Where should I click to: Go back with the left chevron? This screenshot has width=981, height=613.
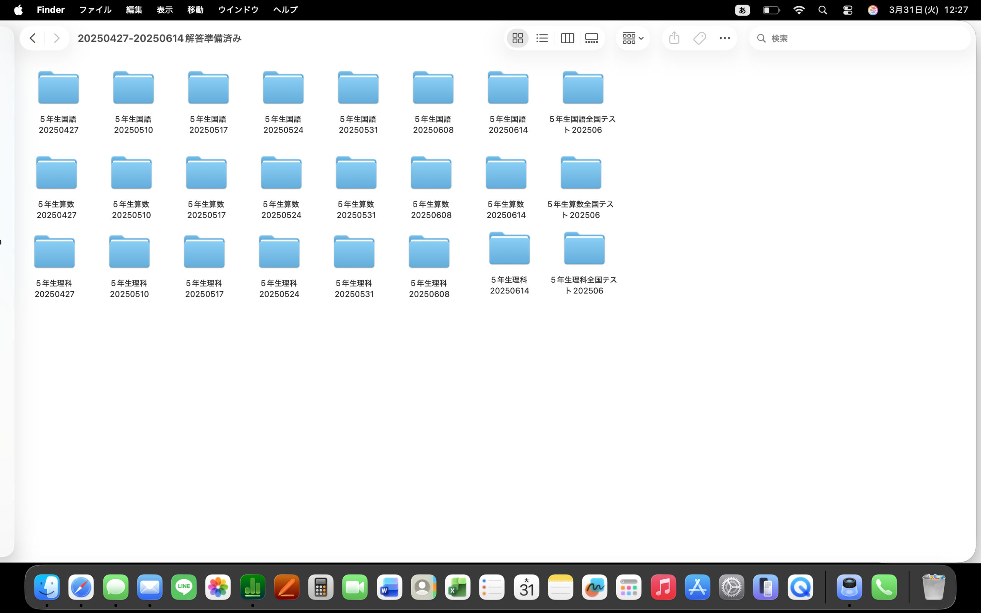pyautogui.click(x=33, y=38)
